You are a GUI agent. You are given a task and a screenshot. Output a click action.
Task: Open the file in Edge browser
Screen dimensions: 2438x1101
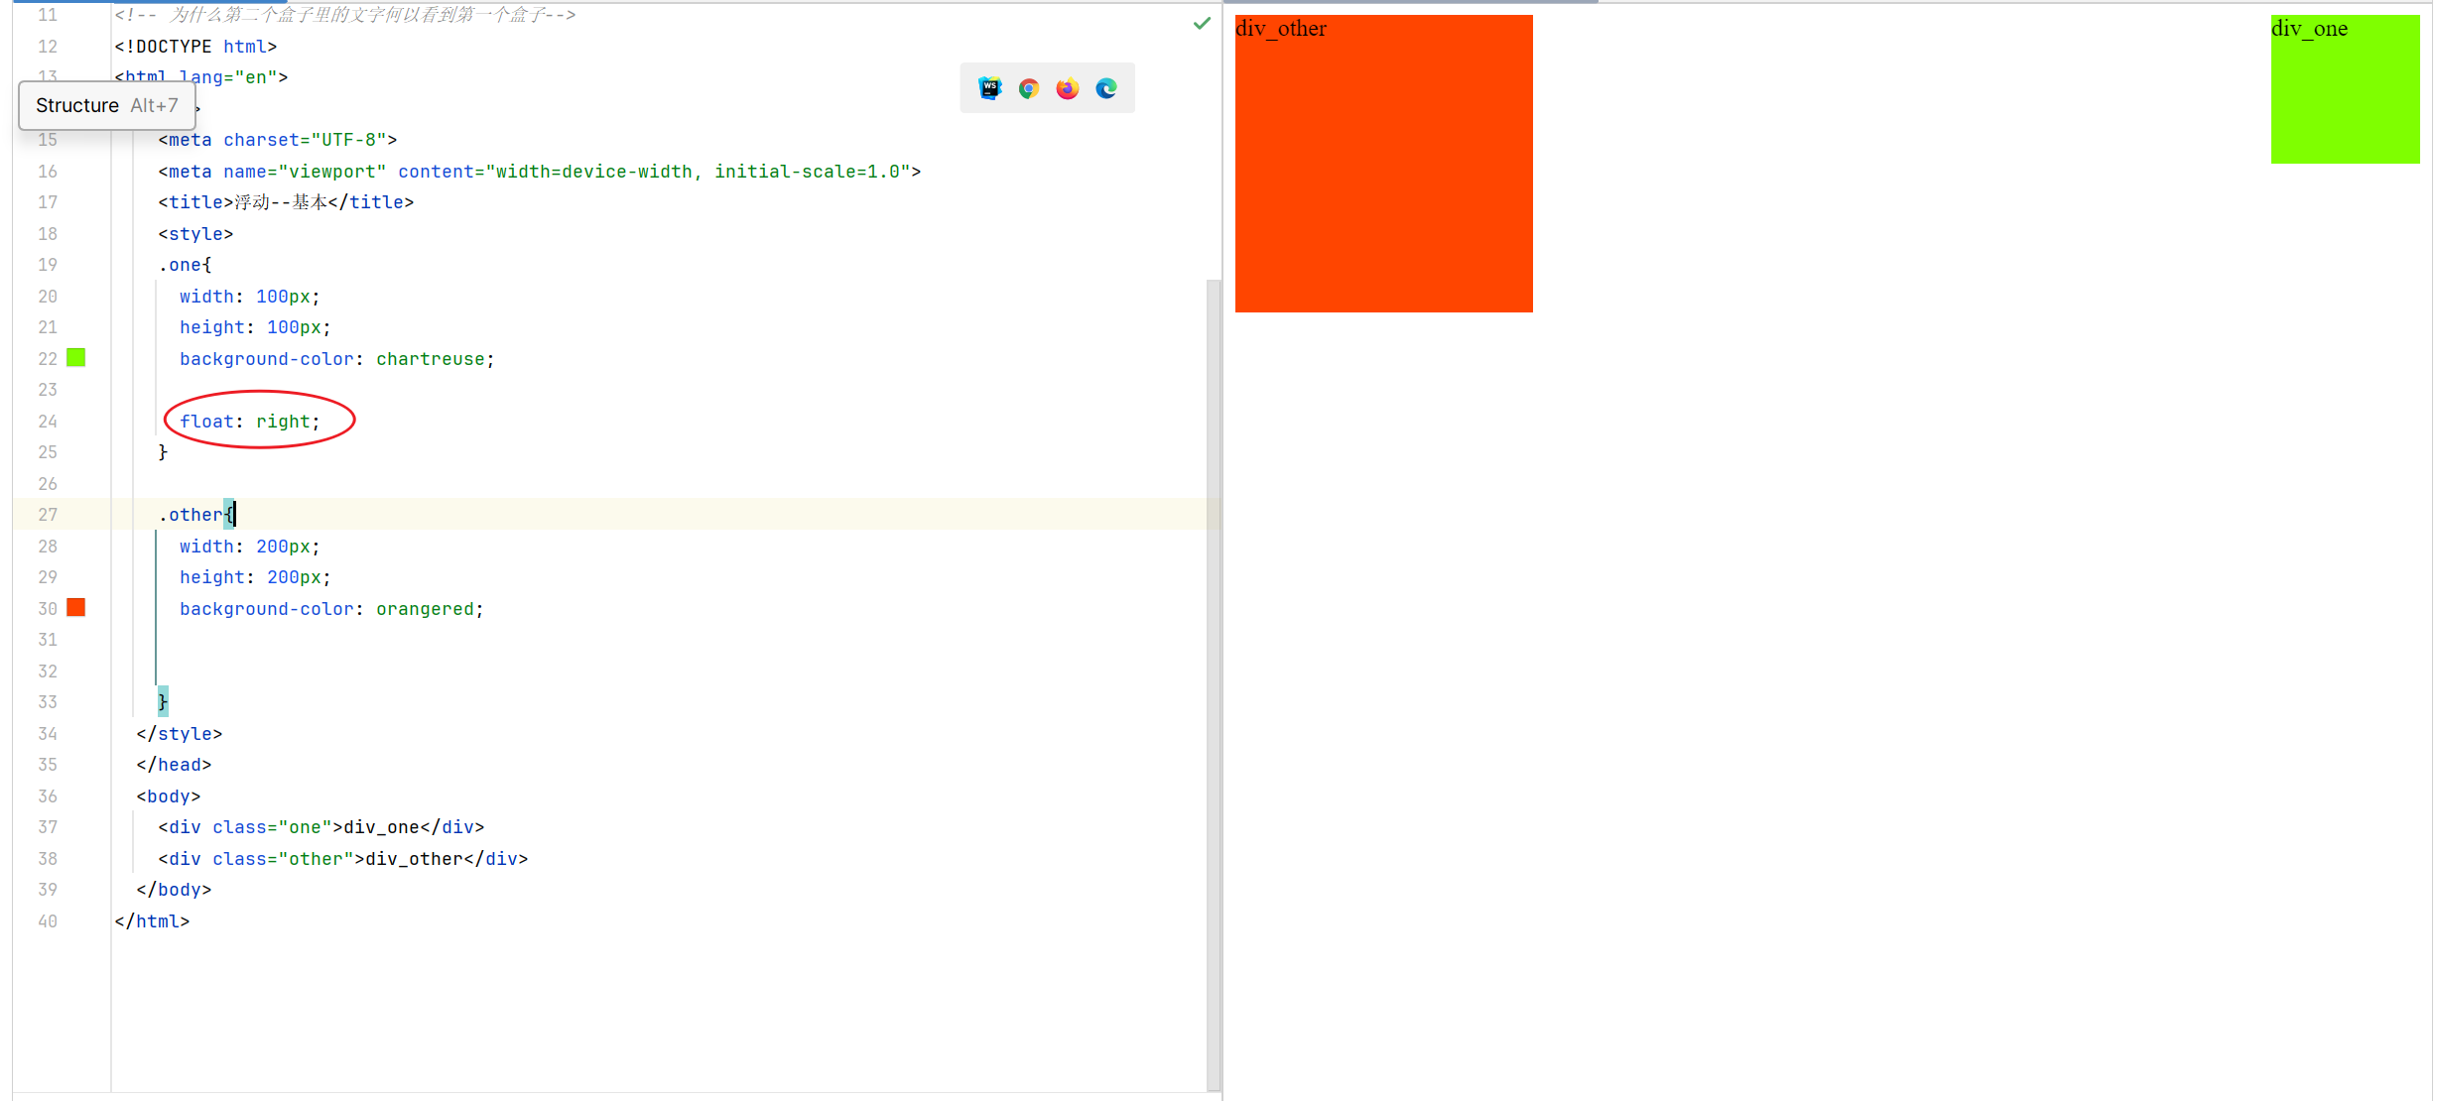(1106, 89)
